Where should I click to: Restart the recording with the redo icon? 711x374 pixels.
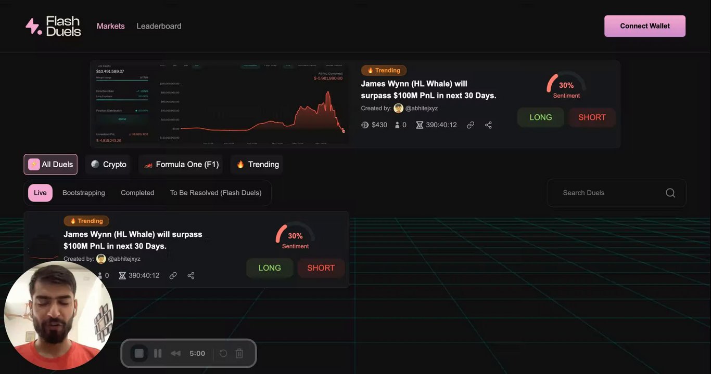pyautogui.click(x=223, y=353)
